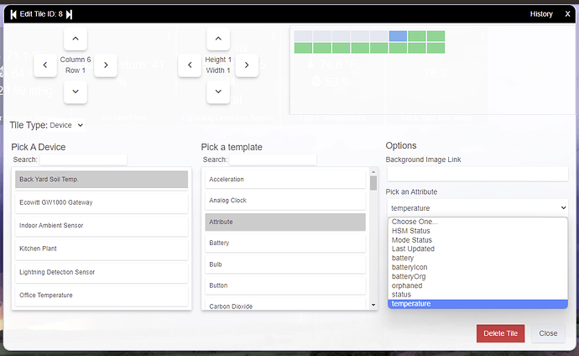Focus the device Search field
The image size is (579, 356).
[84, 160]
